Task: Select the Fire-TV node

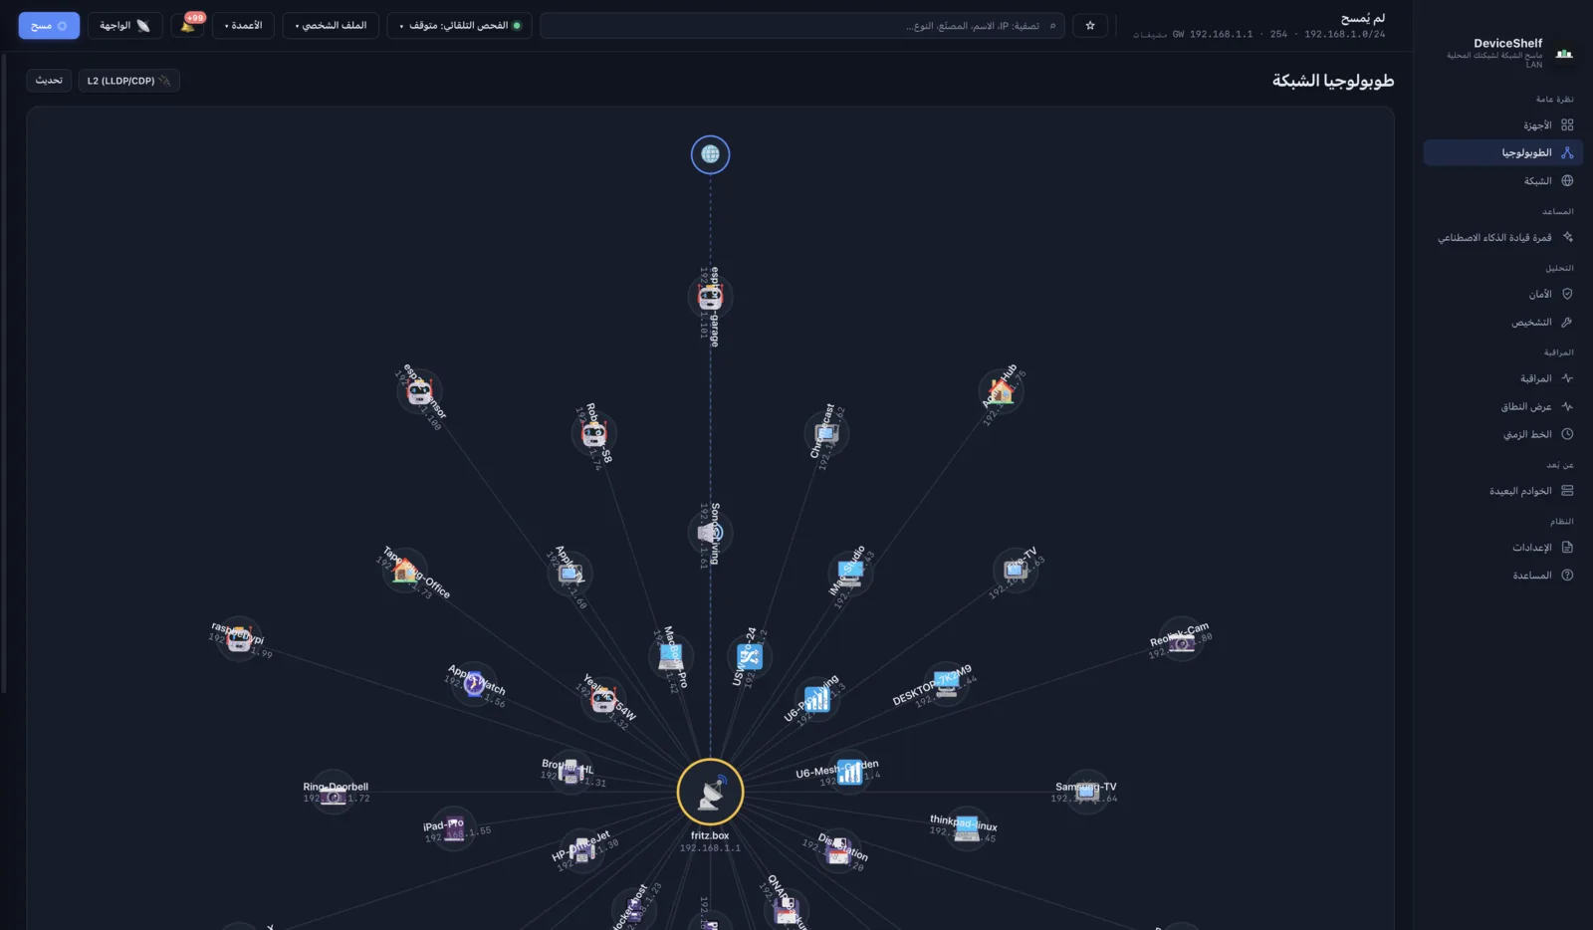Action: coord(1016,571)
